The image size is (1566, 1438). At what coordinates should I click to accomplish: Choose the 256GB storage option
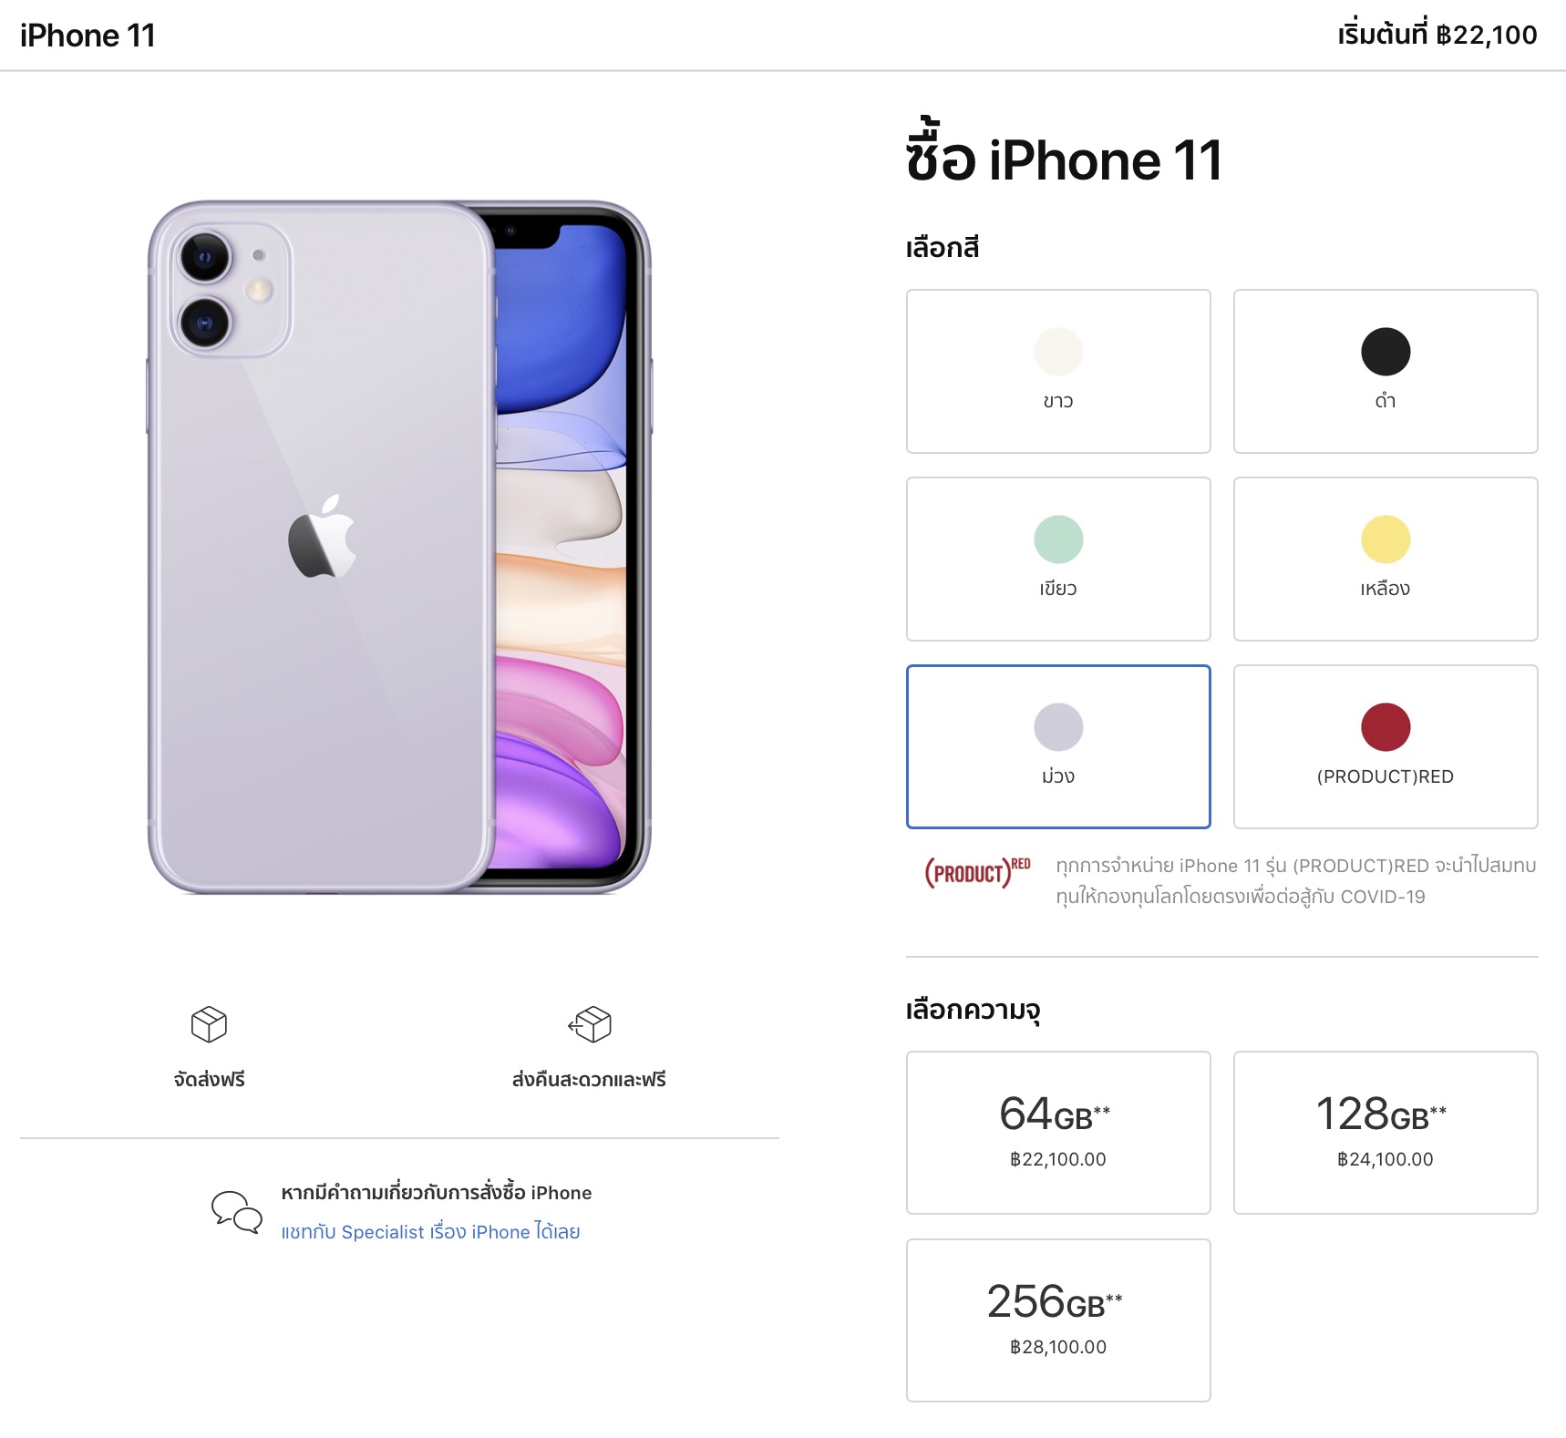1058,1320
